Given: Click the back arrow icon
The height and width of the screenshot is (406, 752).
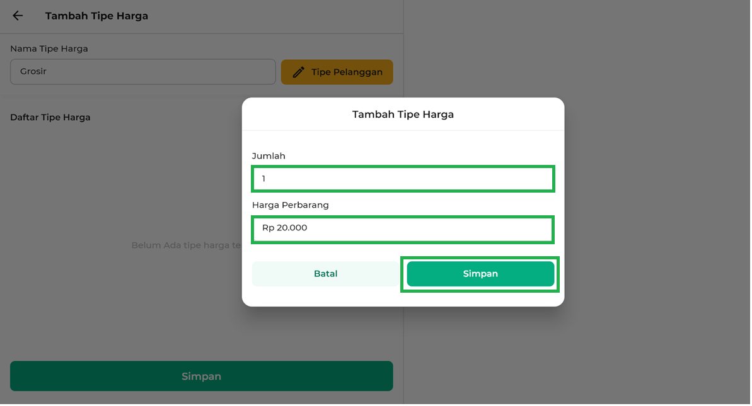Looking at the screenshot, I should [18, 16].
